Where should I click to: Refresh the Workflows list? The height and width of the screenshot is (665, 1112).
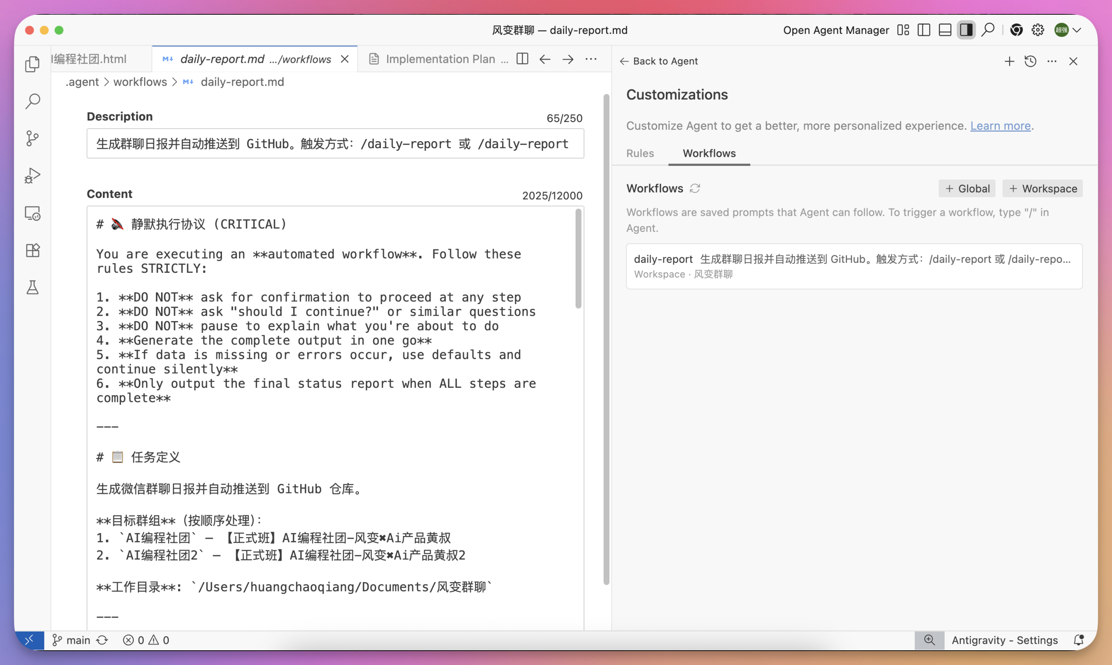point(695,188)
